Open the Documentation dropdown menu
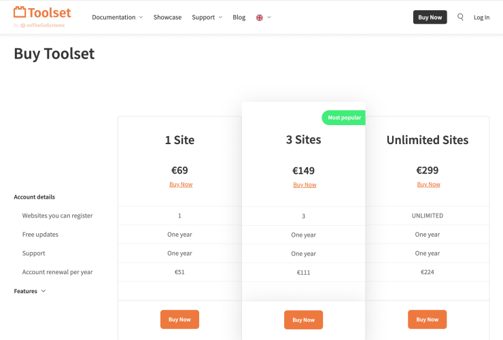The image size is (503, 340). [117, 18]
